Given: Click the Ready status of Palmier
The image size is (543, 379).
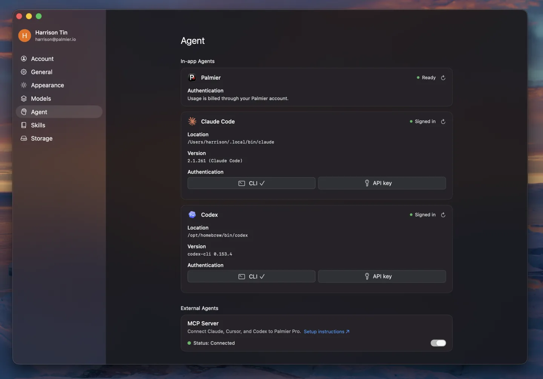Looking at the screenshot, I should (x=426, y=78).
